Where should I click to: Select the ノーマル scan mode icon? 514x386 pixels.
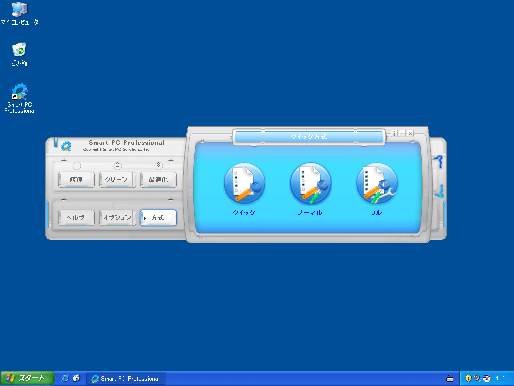(310, 183)
